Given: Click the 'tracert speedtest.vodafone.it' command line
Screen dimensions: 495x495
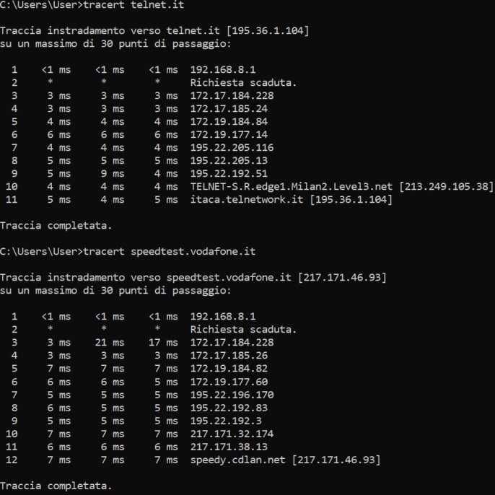Looking at the screenshot, I should coord(128,252).
